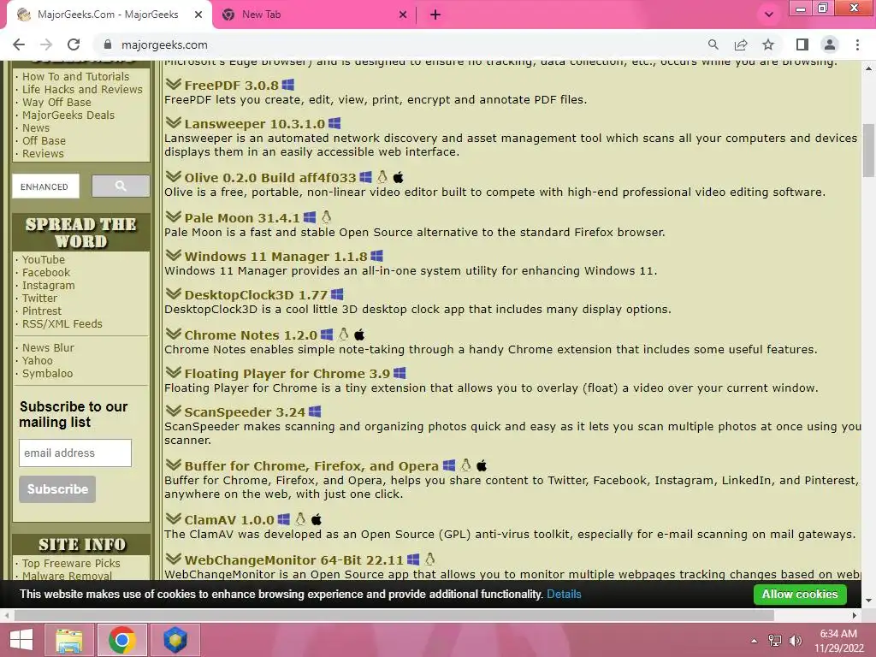Screen dimensions: 876x657
Task: Expand chevron beside Pale Moon 31.4.1
Action: (173, 216)
